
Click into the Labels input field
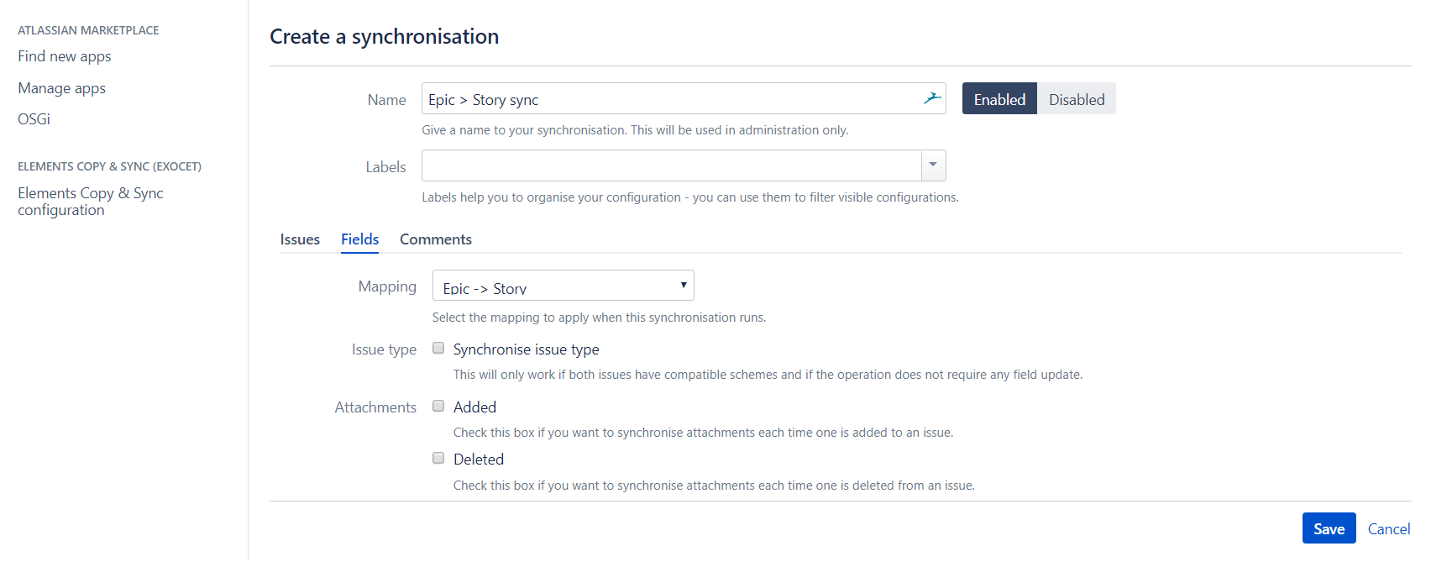[670, 165]
